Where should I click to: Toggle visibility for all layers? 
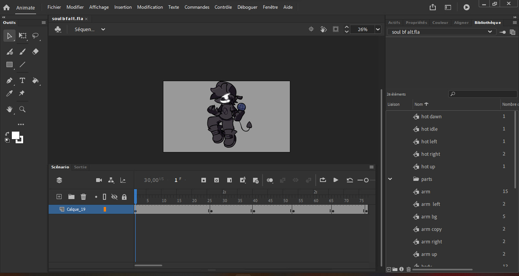(115, 197)
